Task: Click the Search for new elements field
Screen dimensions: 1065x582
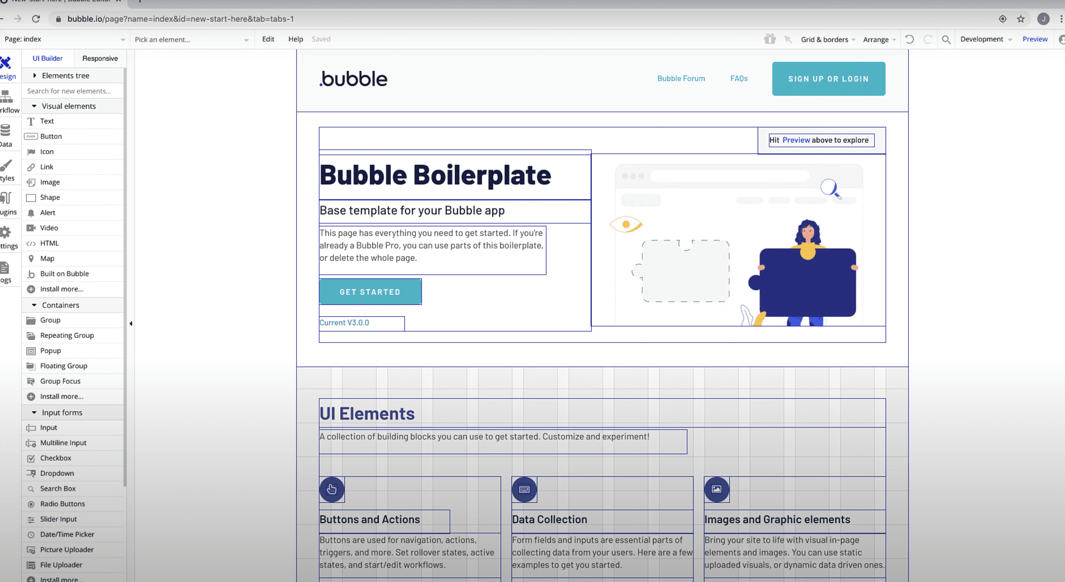Action: tap(73, 91)
